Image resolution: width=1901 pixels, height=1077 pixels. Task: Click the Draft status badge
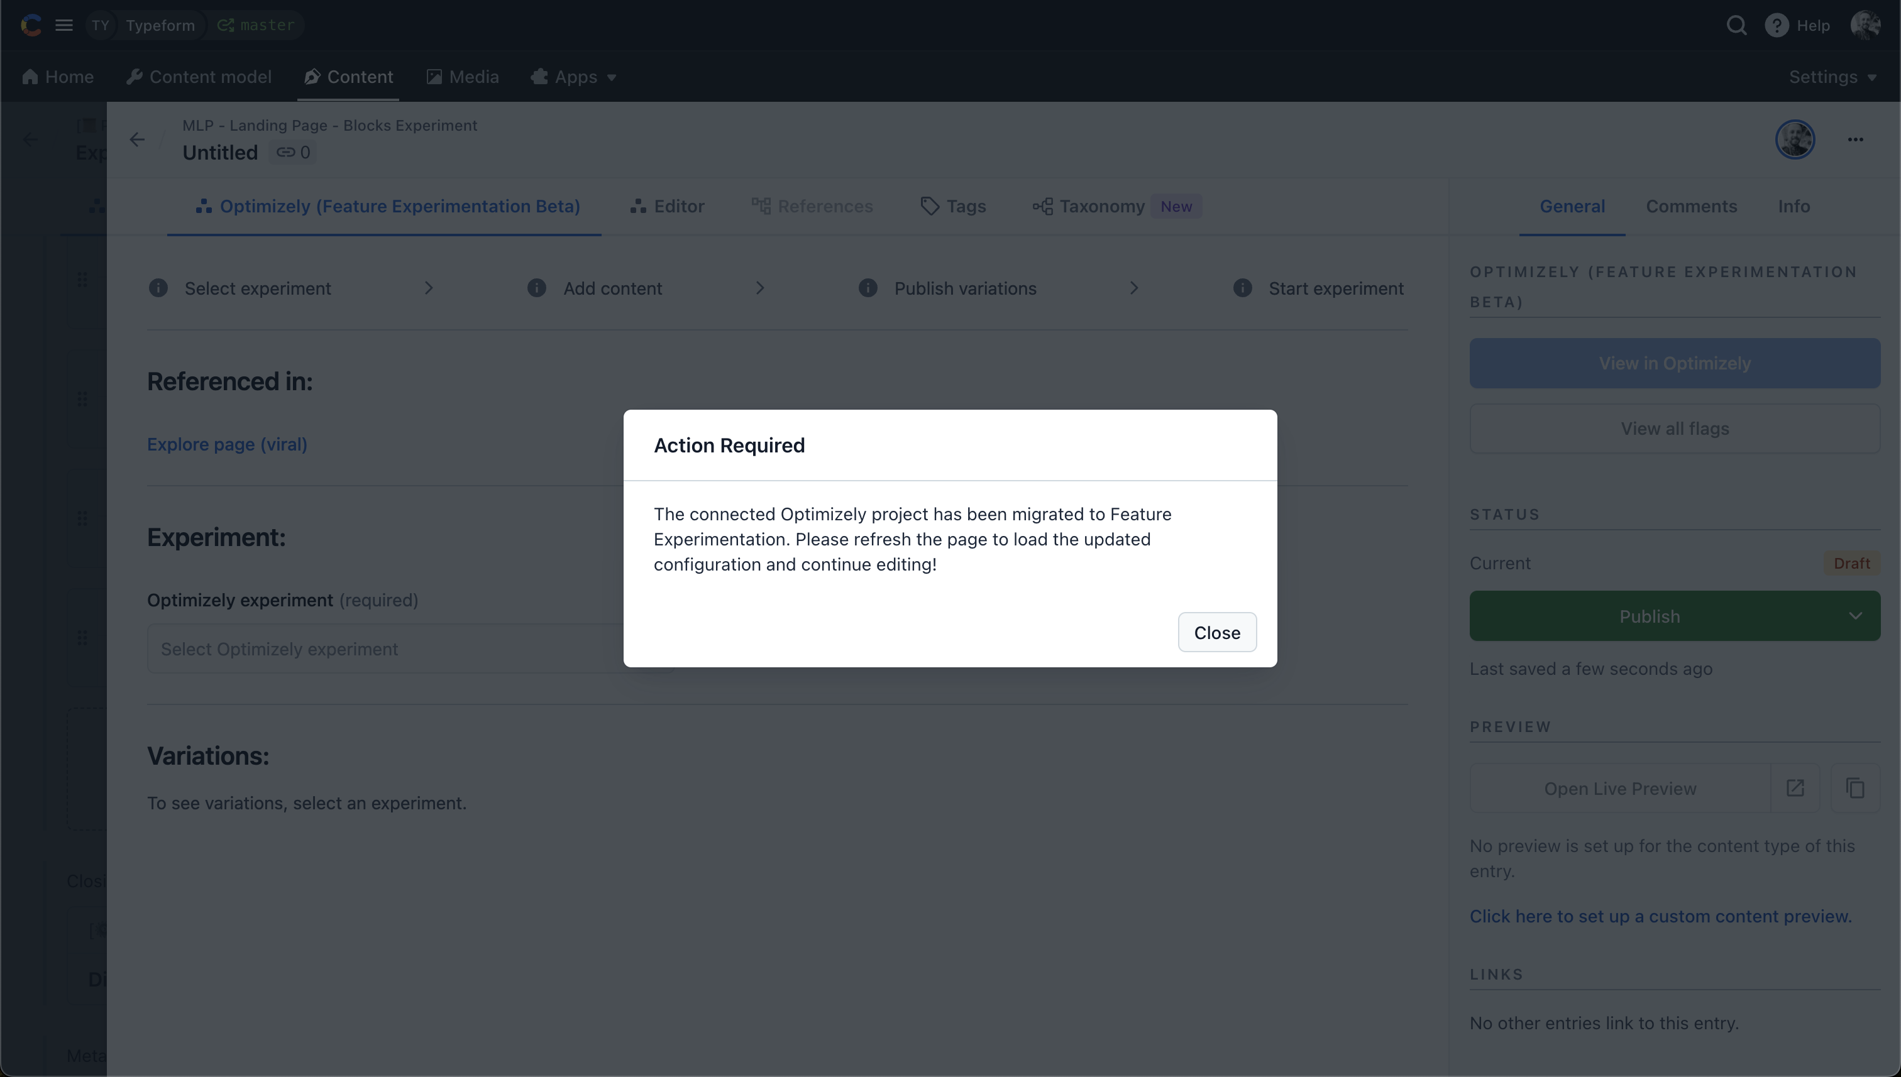coord(1851,564)
